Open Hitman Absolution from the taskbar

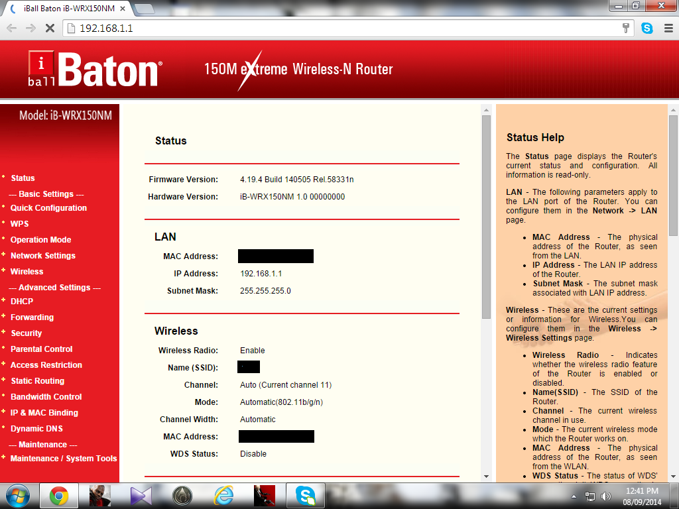click(x=265, y=495)
